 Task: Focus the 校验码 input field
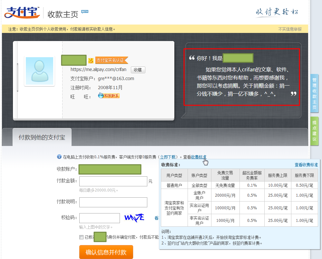pos(100,218)
